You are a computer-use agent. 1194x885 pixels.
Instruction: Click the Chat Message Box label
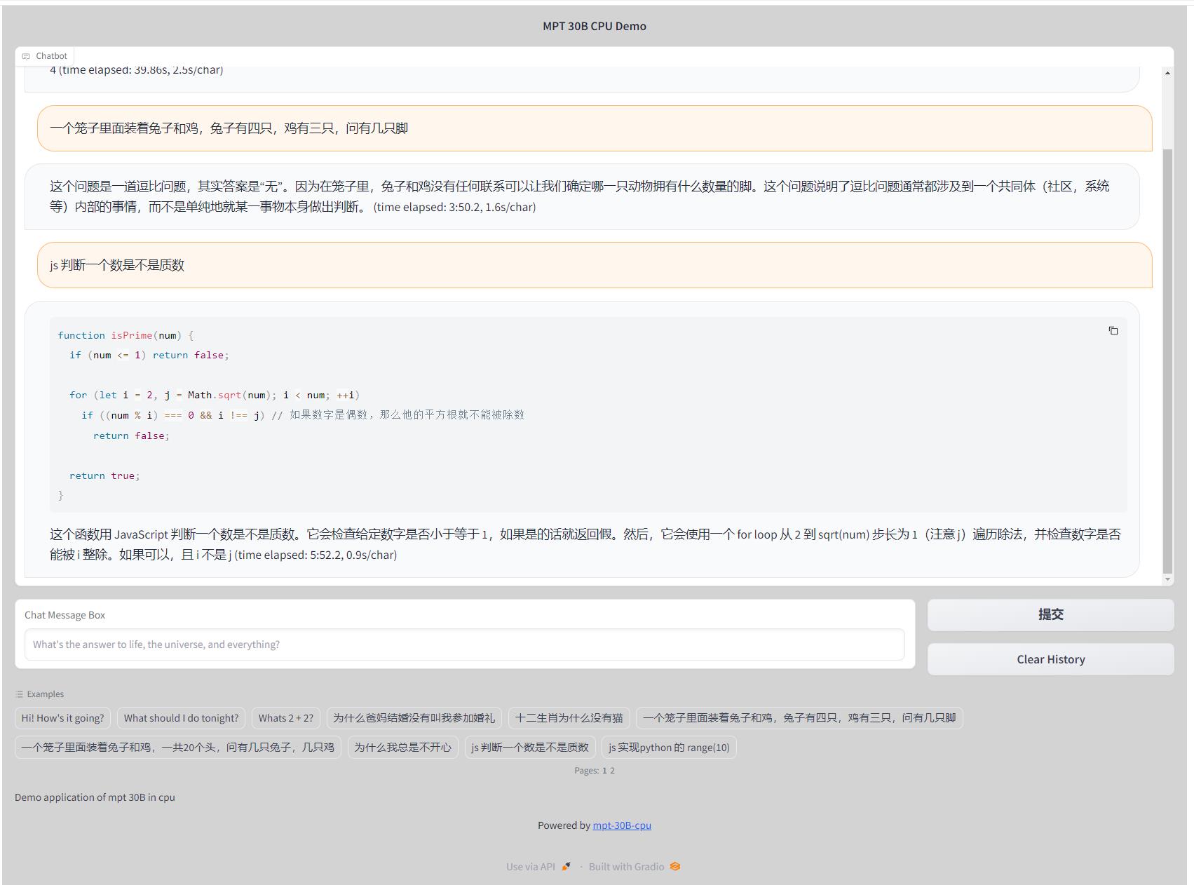[65, 615]
